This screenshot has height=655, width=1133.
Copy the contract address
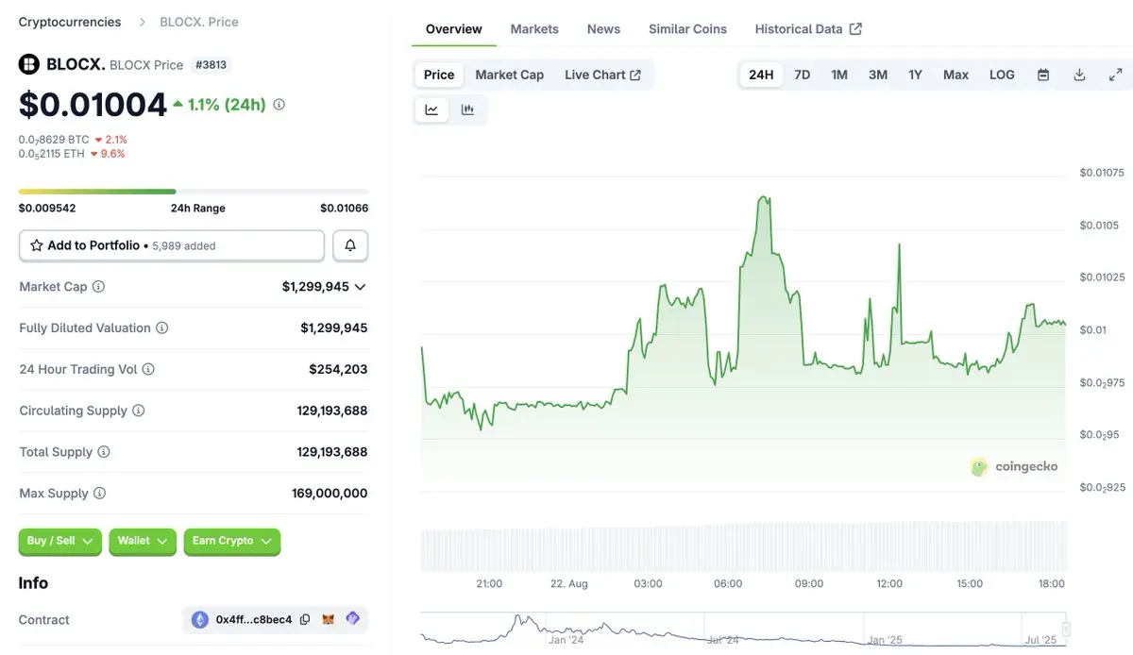pos(304,619)
